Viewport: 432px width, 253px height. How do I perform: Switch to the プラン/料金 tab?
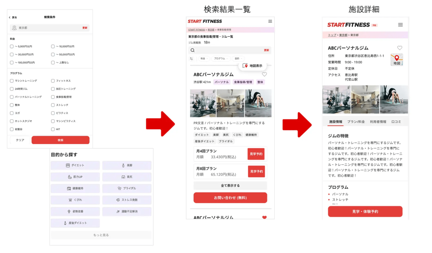coord(356,122)
